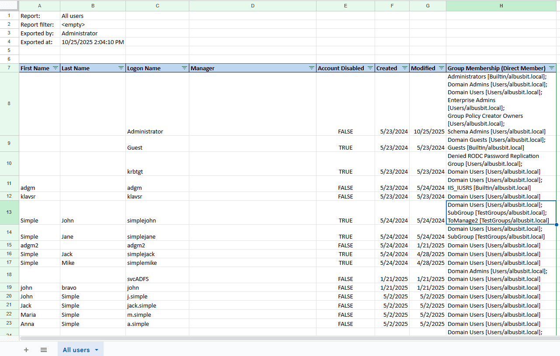The width and height of the screenshot is (560, 356).
Task: Select row 13 by clicking its number
Action: pos(9,212)
